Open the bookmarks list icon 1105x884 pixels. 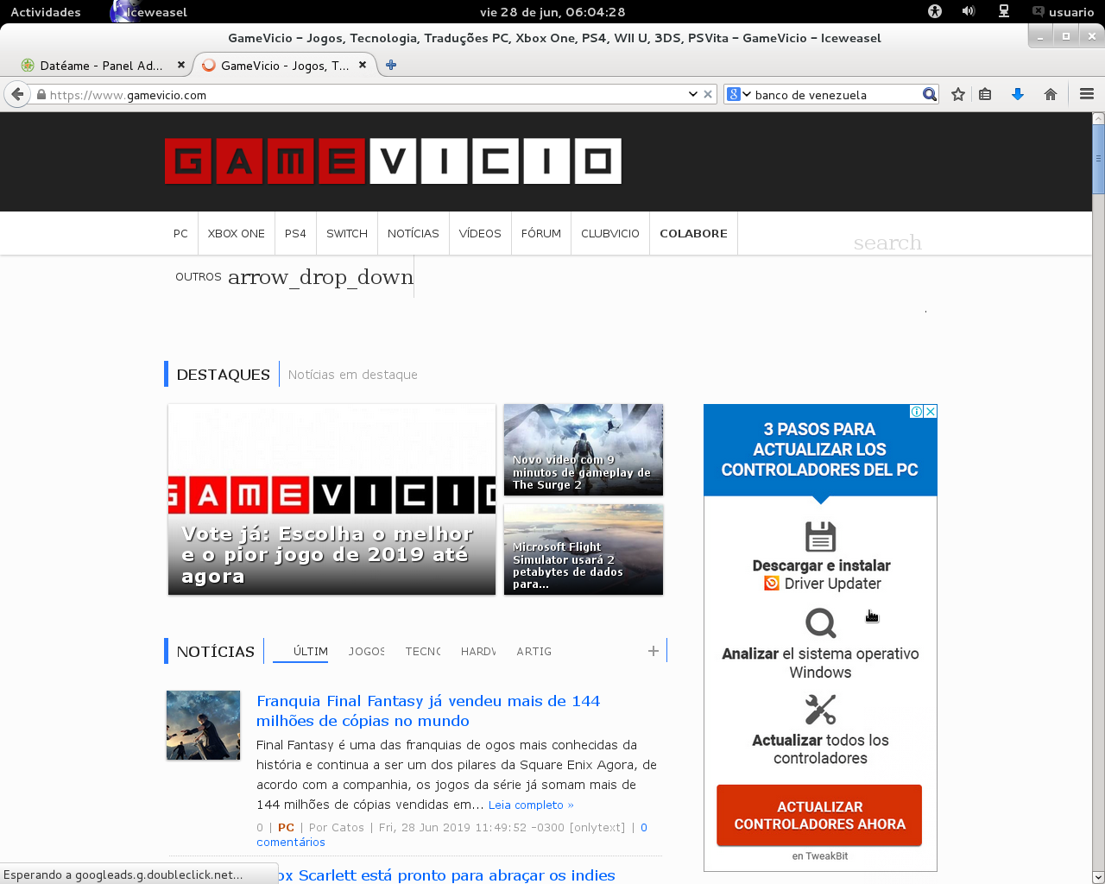click(985, 94)
